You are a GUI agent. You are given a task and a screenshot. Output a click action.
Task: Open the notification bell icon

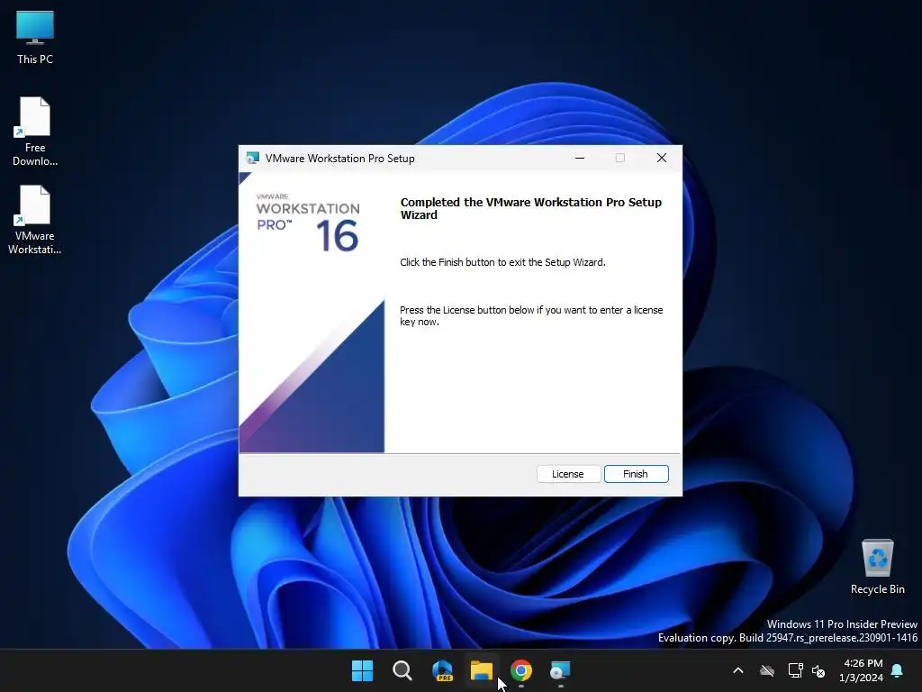tap(898, 670)
